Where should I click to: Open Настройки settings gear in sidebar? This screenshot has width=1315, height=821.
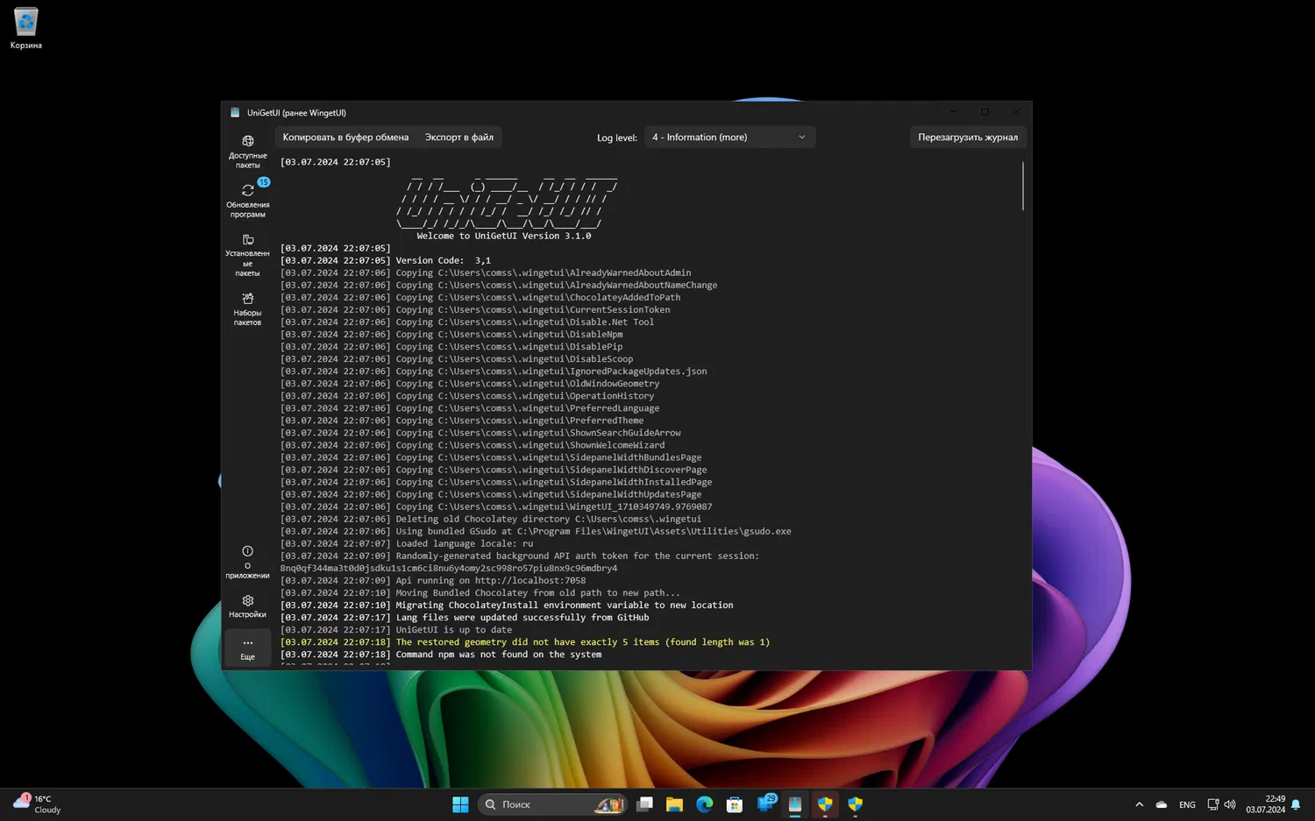(247, 606)
